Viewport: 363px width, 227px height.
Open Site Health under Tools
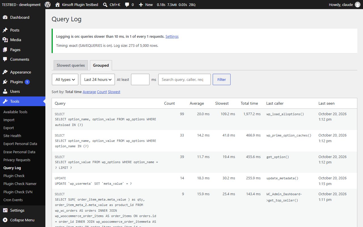point(12,136)
